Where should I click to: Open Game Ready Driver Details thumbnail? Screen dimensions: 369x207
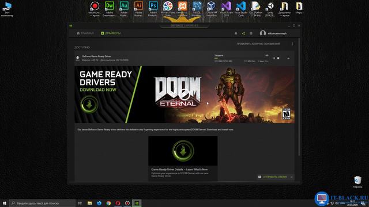(x=183, y=151)
